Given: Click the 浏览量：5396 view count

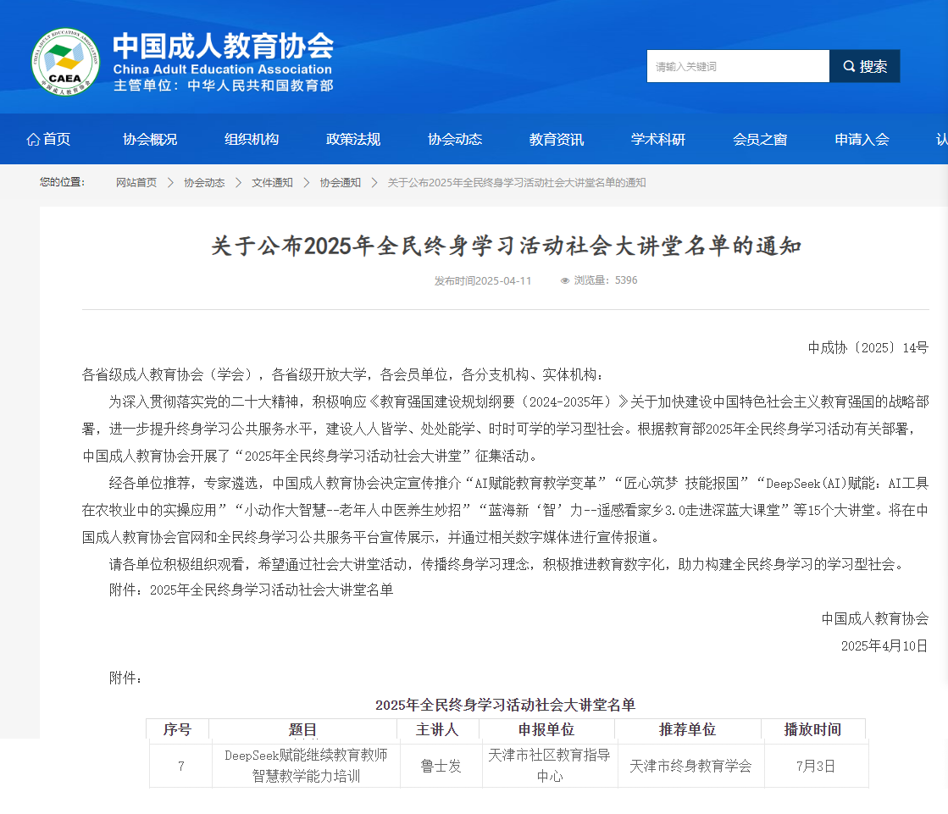Looking at the screenshot, I should pyautogui.click(x=599, y=280).
